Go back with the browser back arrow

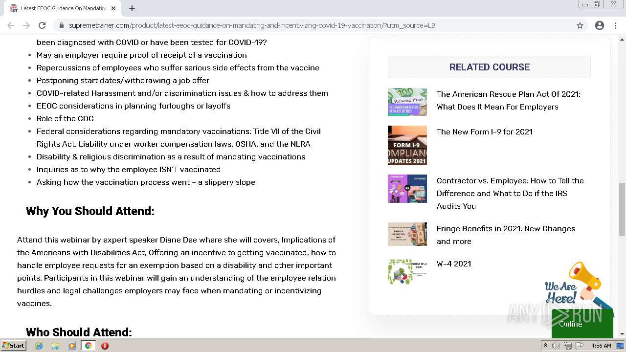[x=11, y=25]
